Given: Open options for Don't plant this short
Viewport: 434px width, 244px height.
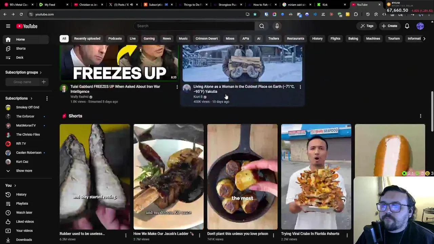Looking at the screenshot, I should (x=273, y=235).
